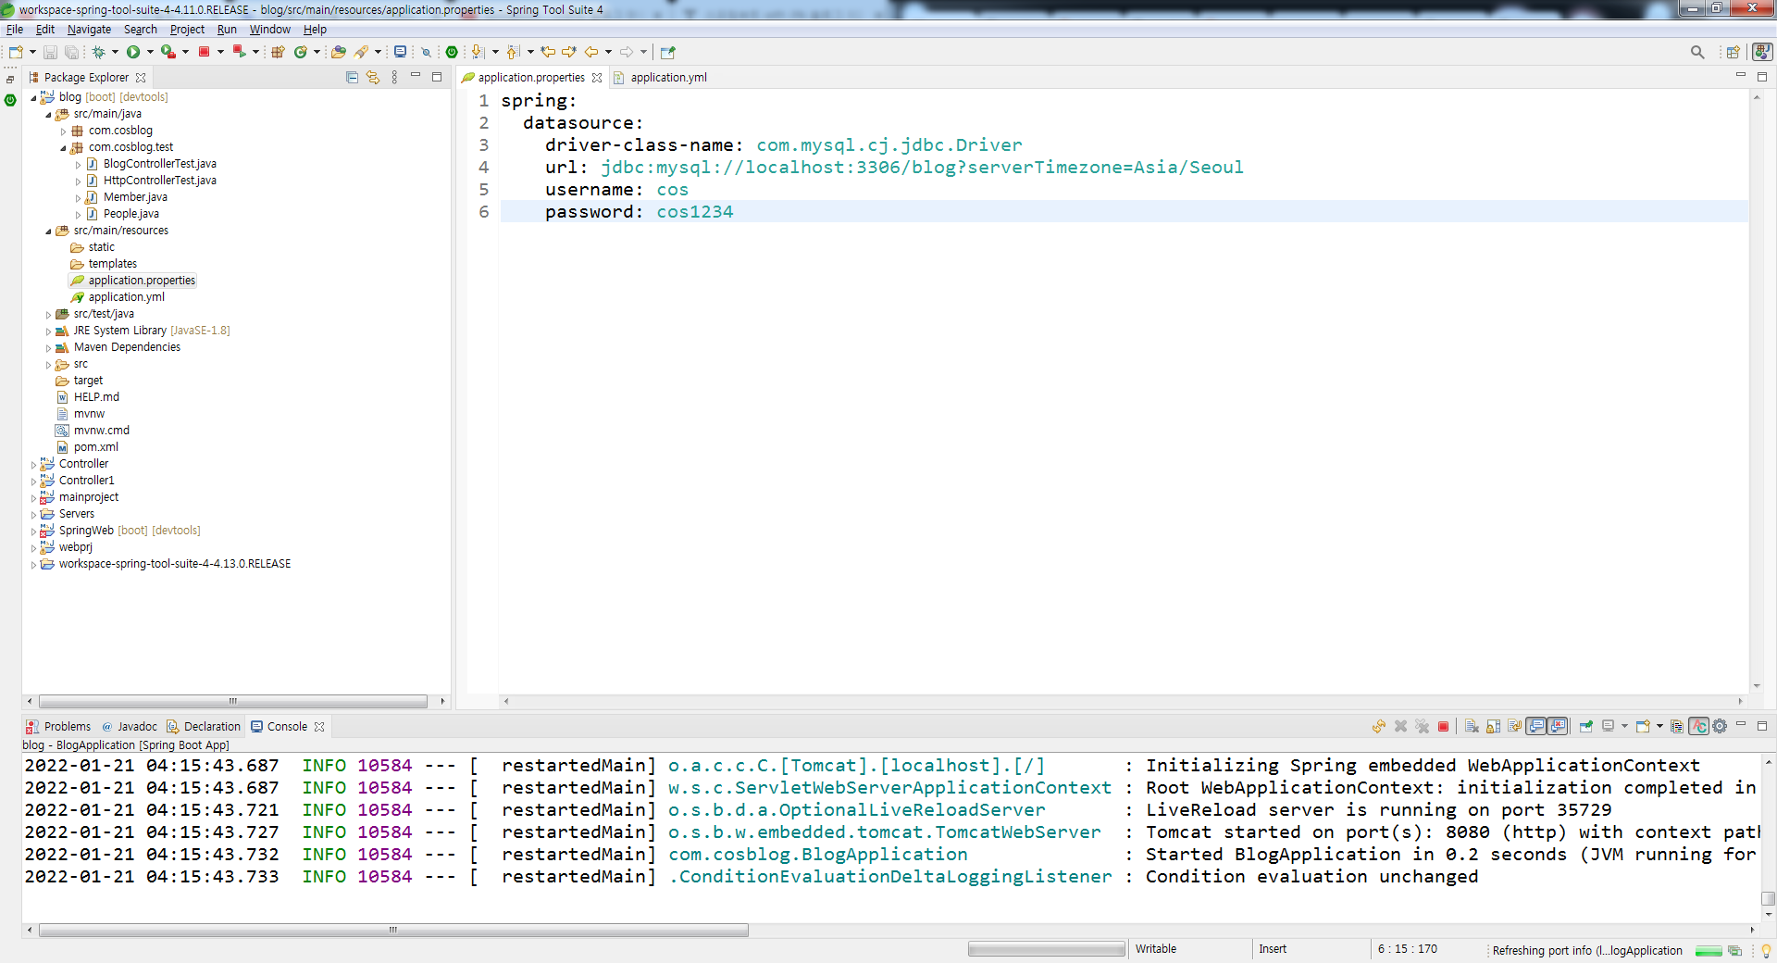Toggle Word Wrap in the Console
Viewport: 1777px width, 963px height.
click(x=1514, y=726)
